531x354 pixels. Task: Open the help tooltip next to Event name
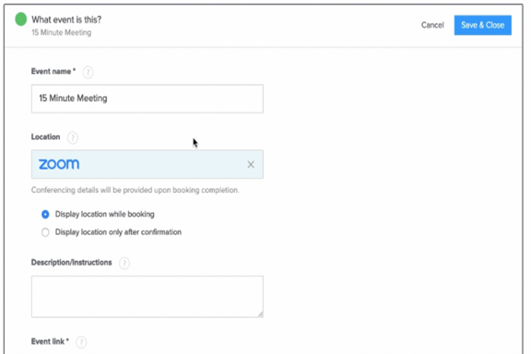[88, 72]
